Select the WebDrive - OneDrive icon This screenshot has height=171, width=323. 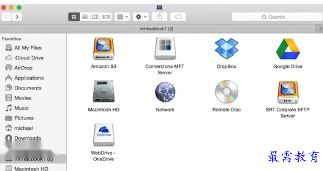click(103, 135)
